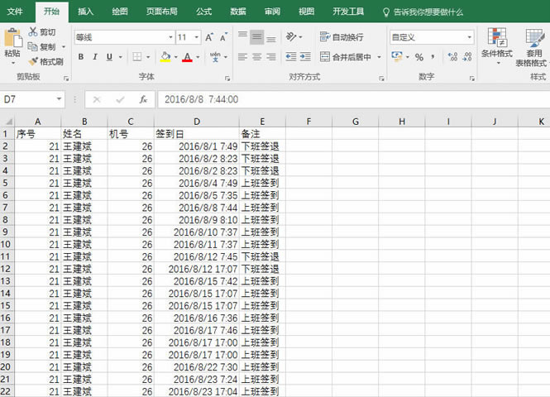Apply comma thousands separator style
Viewport: 550px width, 397px height.
point(433,57)
